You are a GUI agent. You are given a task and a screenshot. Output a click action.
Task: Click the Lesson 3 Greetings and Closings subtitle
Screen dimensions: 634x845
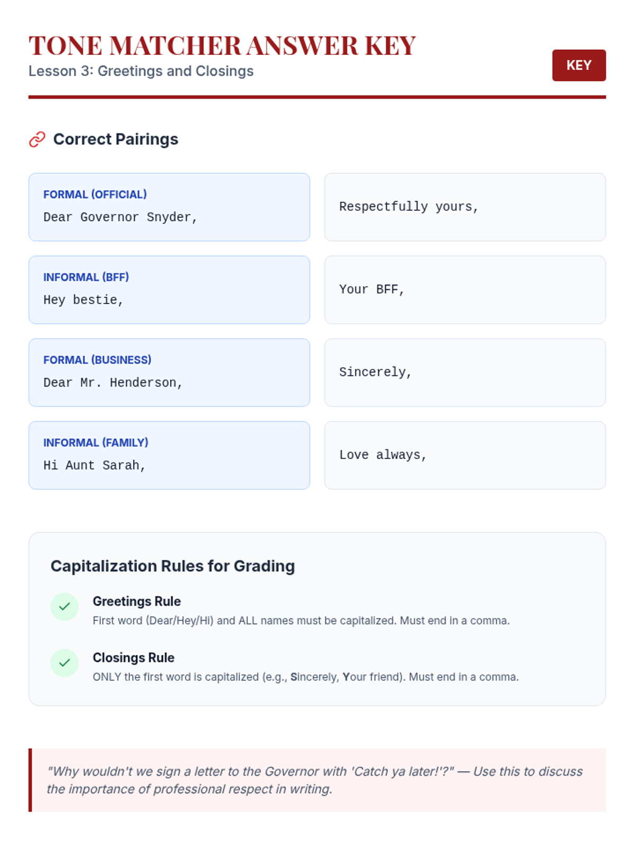point(141,71)
